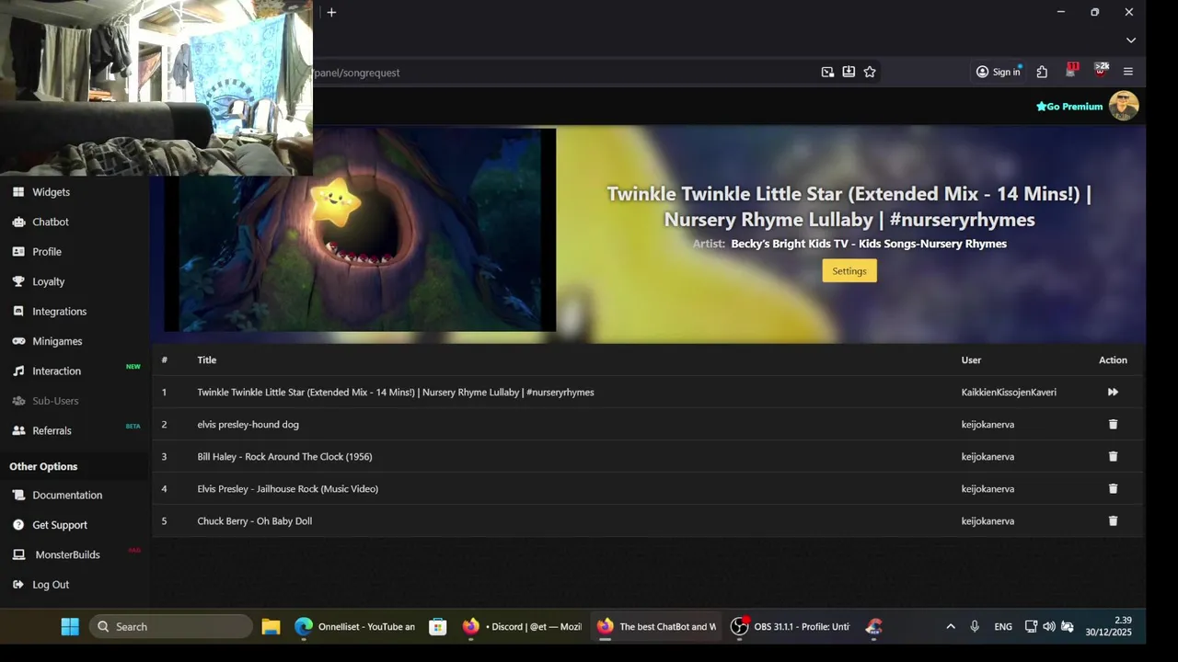Image resolution: width=1178 pixels, height=662 pixels.
Task: Click user KaikkienKissojenKaveri in the table
Action: (x=1009, y=392)
